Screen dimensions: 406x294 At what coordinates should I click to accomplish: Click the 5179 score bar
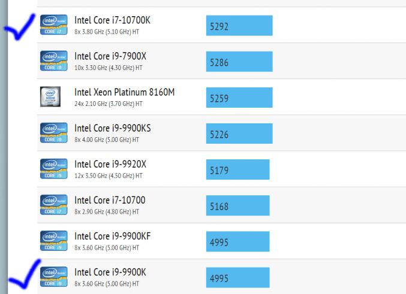point(237,169)
